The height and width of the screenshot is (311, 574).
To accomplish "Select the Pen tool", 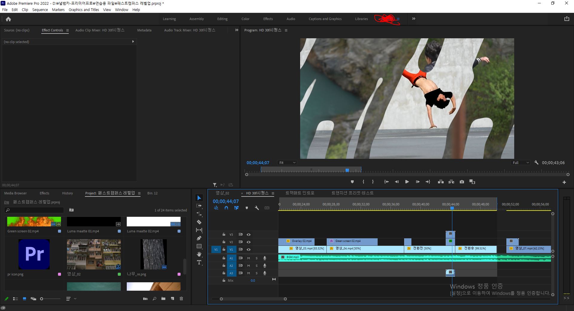I will click(199, 238).
